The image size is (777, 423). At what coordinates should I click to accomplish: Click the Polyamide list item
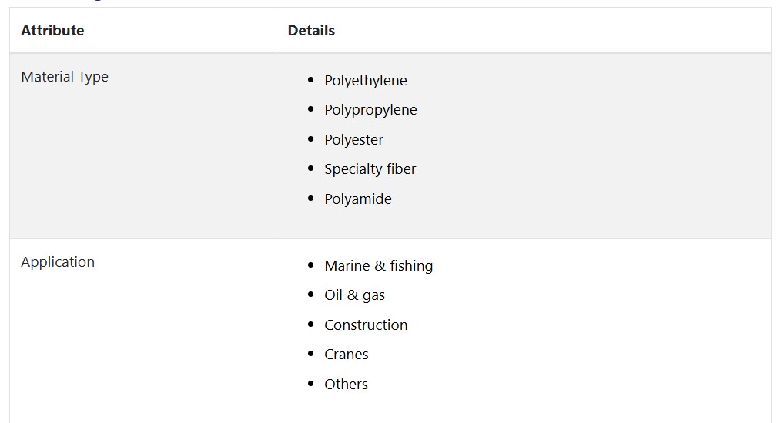click(x=358, y=199)
